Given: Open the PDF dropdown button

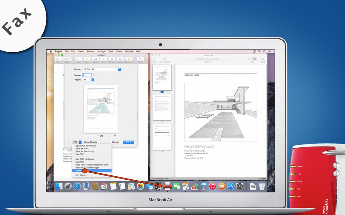Looking at the screenshot, I should (x=77, y=142).
